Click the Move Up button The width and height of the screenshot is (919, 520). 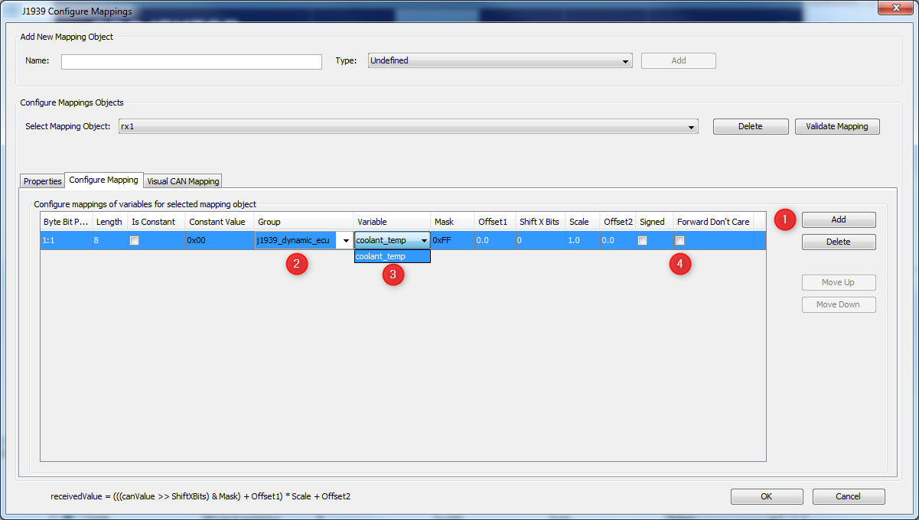coord(838,282)
